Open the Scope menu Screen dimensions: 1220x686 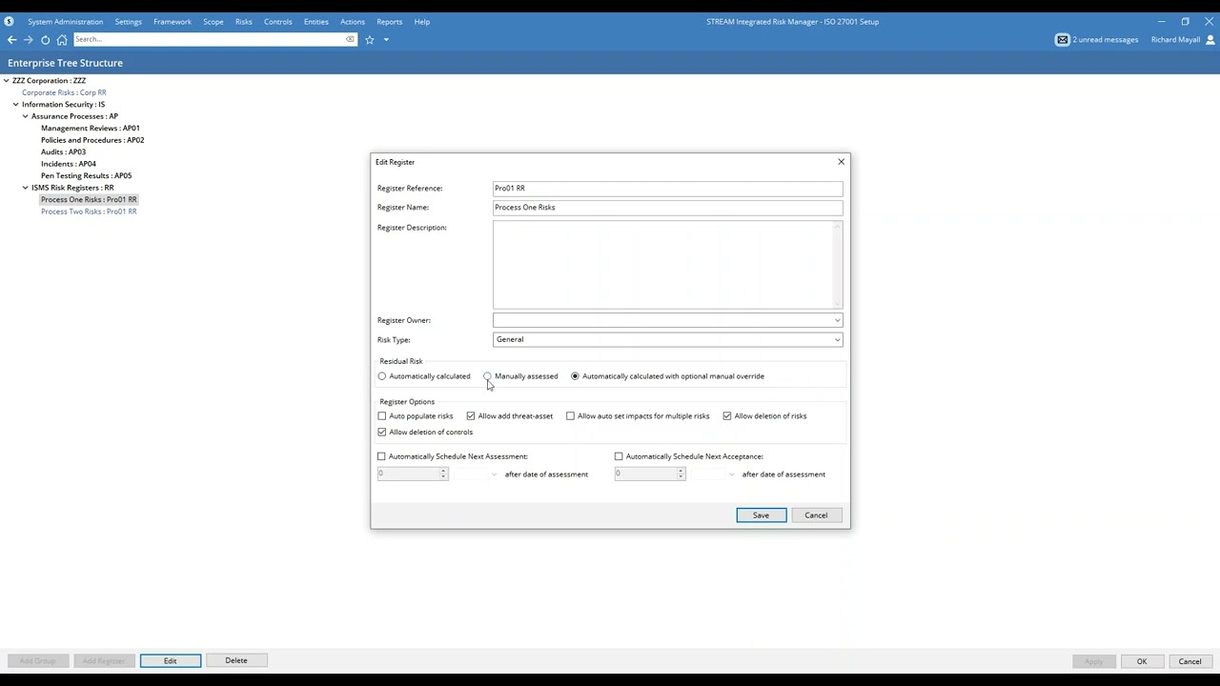tap(213, 21)
